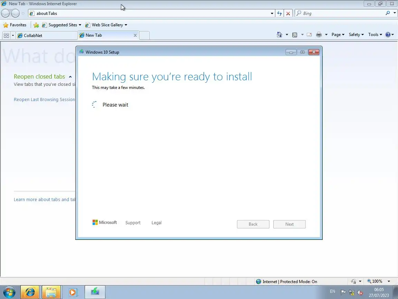Click Add to Favorites Bar icon
This screenshot has width=398, height=299.
[36, 25]
